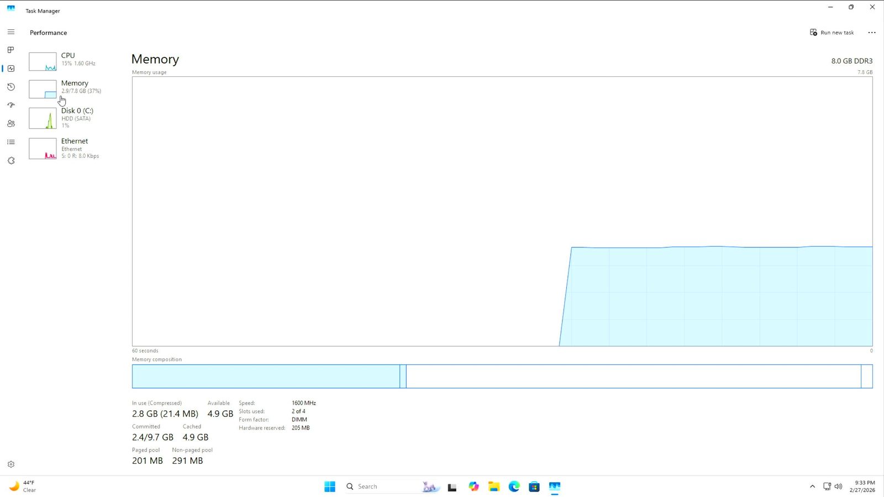The width and height of the screenshot is (884, 497).
Task: Open Microsoft Edge from taskbar
Action: [x=514, y=487]
